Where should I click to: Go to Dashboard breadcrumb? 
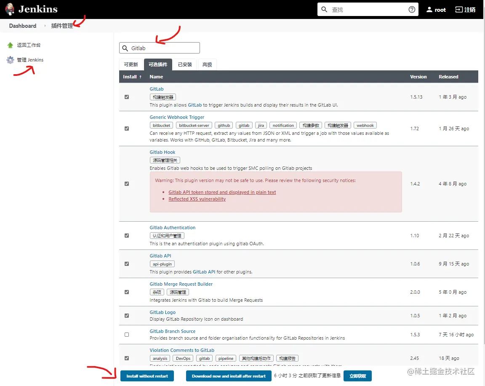(23, 26)
